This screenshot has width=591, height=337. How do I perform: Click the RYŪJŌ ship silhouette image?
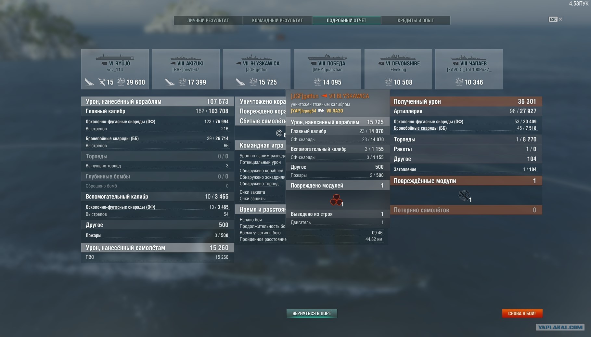115,57
